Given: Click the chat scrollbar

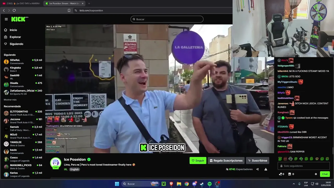Looking at the screenshot, I should coord(333,151).
